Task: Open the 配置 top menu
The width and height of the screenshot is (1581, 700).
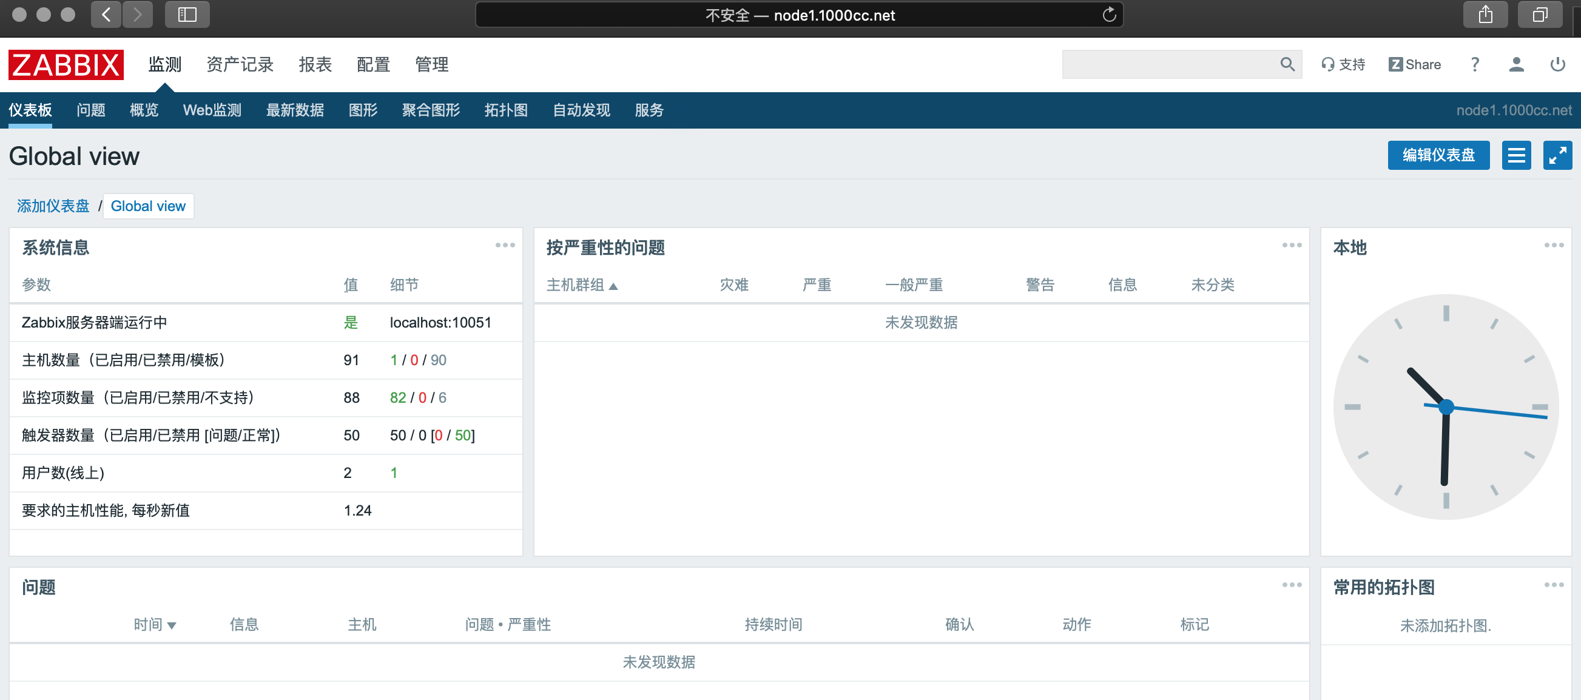Action: click(373, 64)
